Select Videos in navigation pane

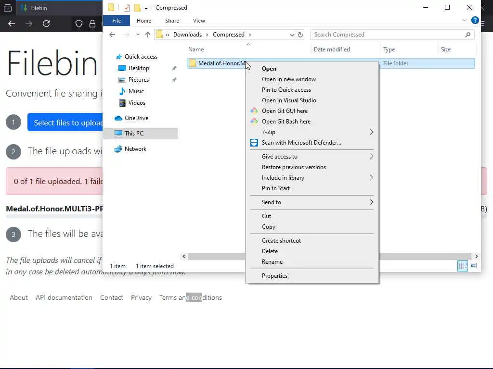pyautogui.click(x=137, y=103)
